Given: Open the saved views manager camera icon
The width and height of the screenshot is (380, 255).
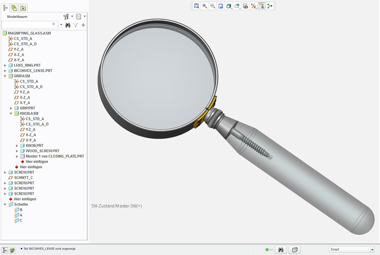Looking at the screenshot, I should 245,6.
